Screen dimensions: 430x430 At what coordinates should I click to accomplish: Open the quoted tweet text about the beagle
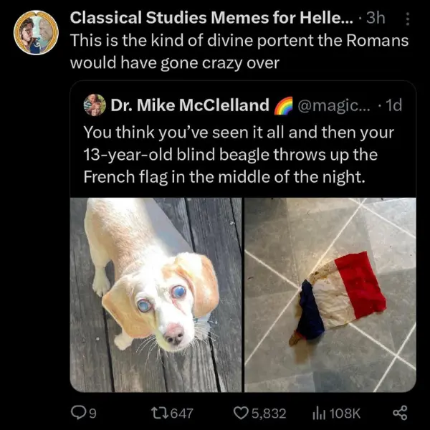click(x=238, y=154)
